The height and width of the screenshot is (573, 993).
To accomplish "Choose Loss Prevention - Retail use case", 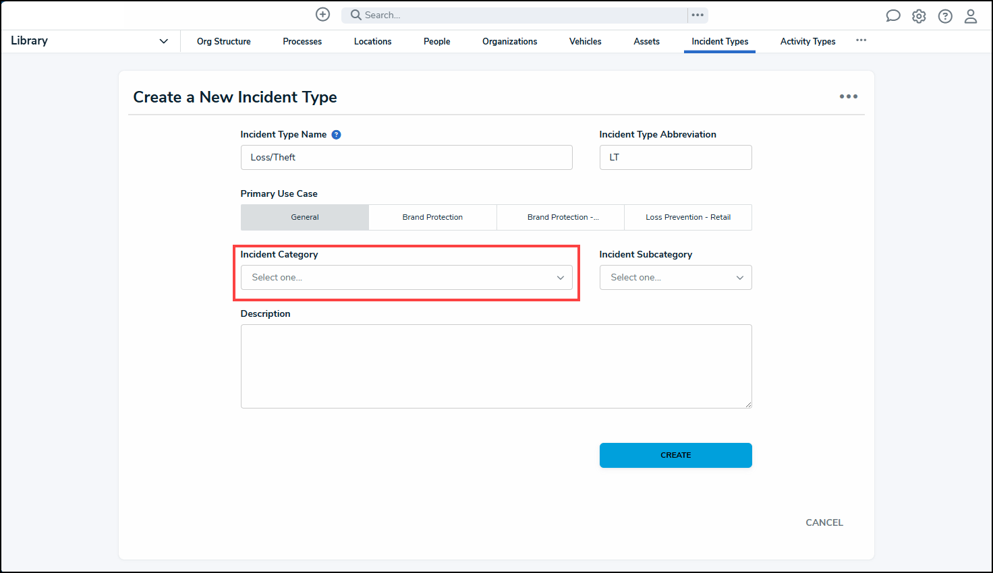I will pos(687,217).
